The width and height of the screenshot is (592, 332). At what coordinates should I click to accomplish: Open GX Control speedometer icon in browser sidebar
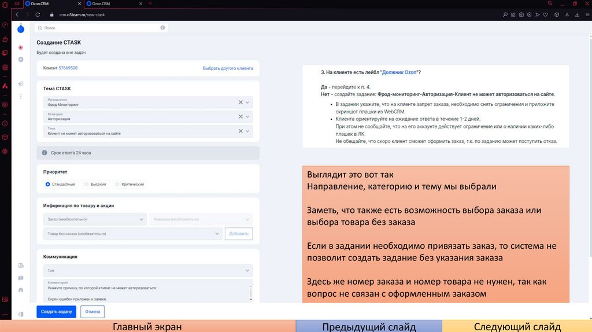tap(5, 25)
